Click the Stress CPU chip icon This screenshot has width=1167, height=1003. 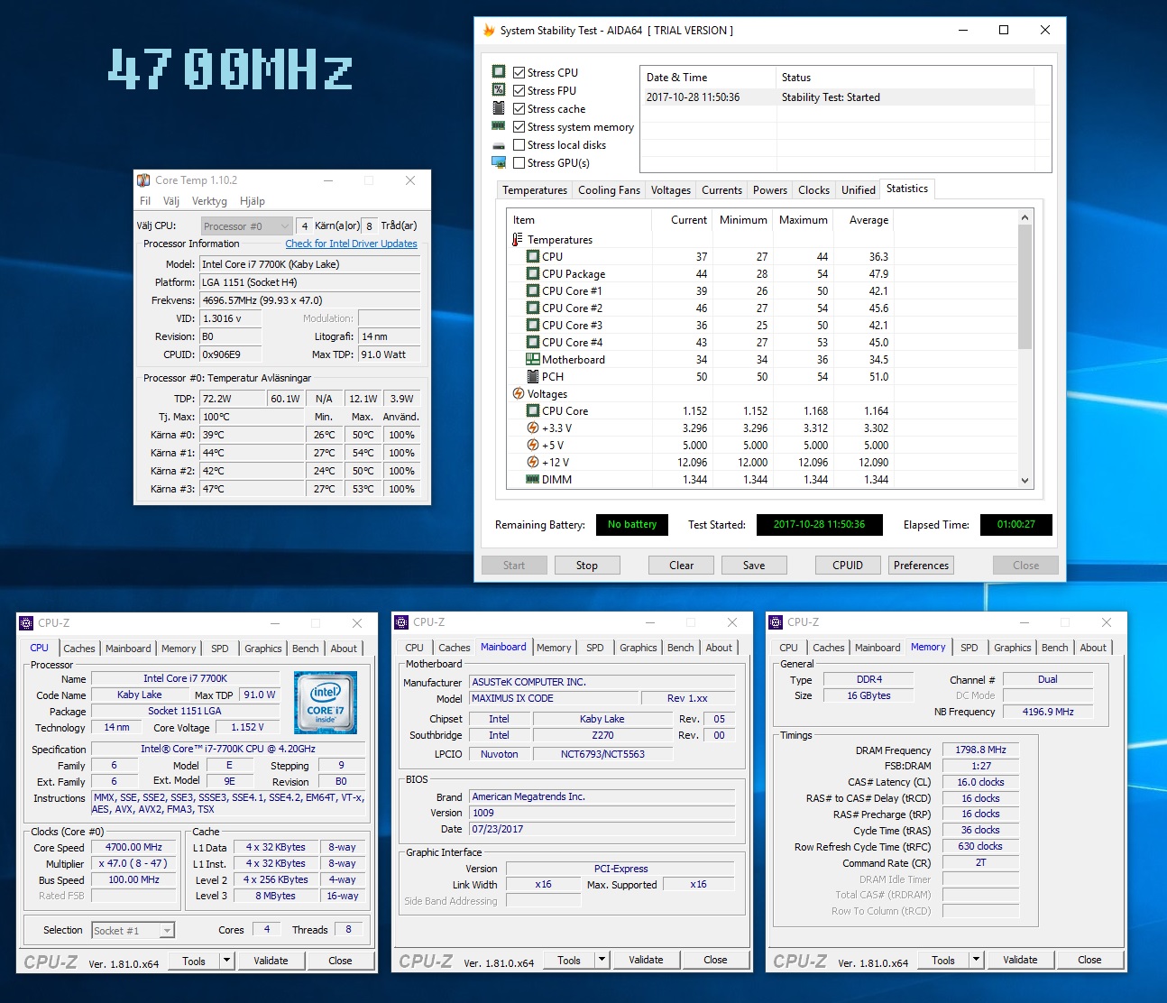click(499, 72)
